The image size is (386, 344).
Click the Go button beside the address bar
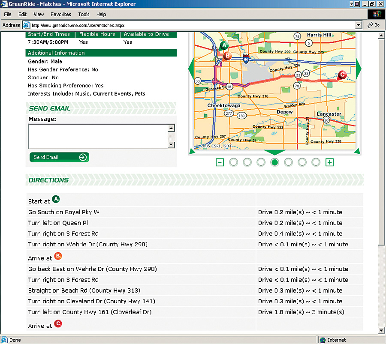pos(374,25)
